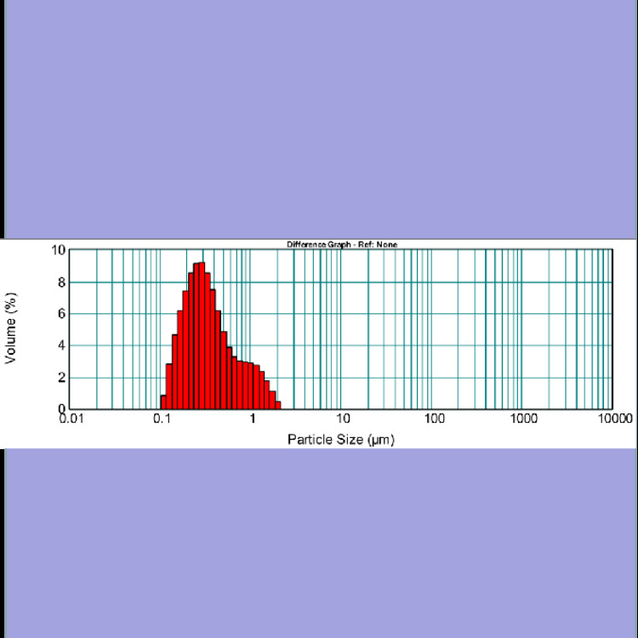This screenshot has height=638, width=638.
Task: Select the rightmost red bar near 2 µm
Action: (278, 406)
